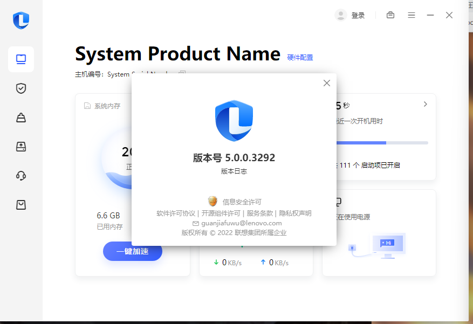Click the envelope icon beside the email address
Screen dimensions: 473x324
click(x=196, y=223)
